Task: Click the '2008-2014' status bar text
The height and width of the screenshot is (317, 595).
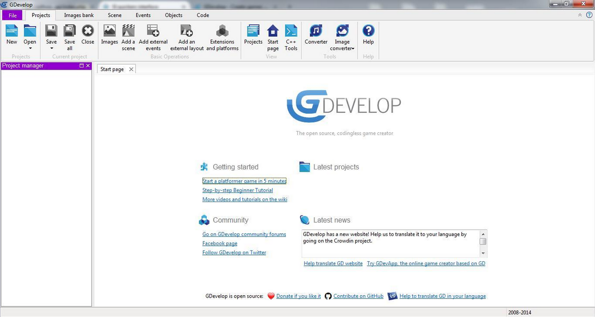Action: pyautogui.click(x=520, y=312)
